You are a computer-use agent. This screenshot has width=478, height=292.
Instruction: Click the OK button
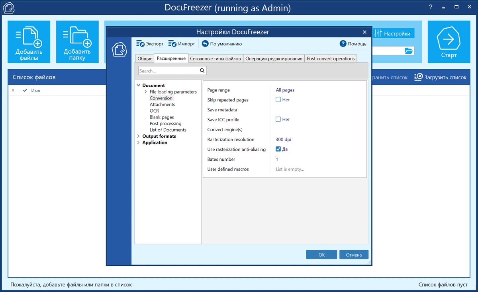(x=321, y=255)
